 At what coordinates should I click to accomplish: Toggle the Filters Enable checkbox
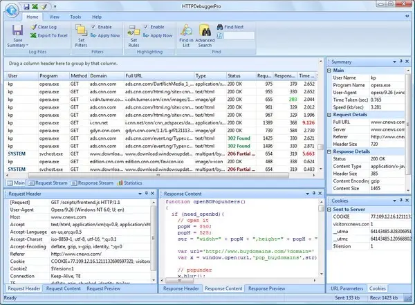click(95, 26)
